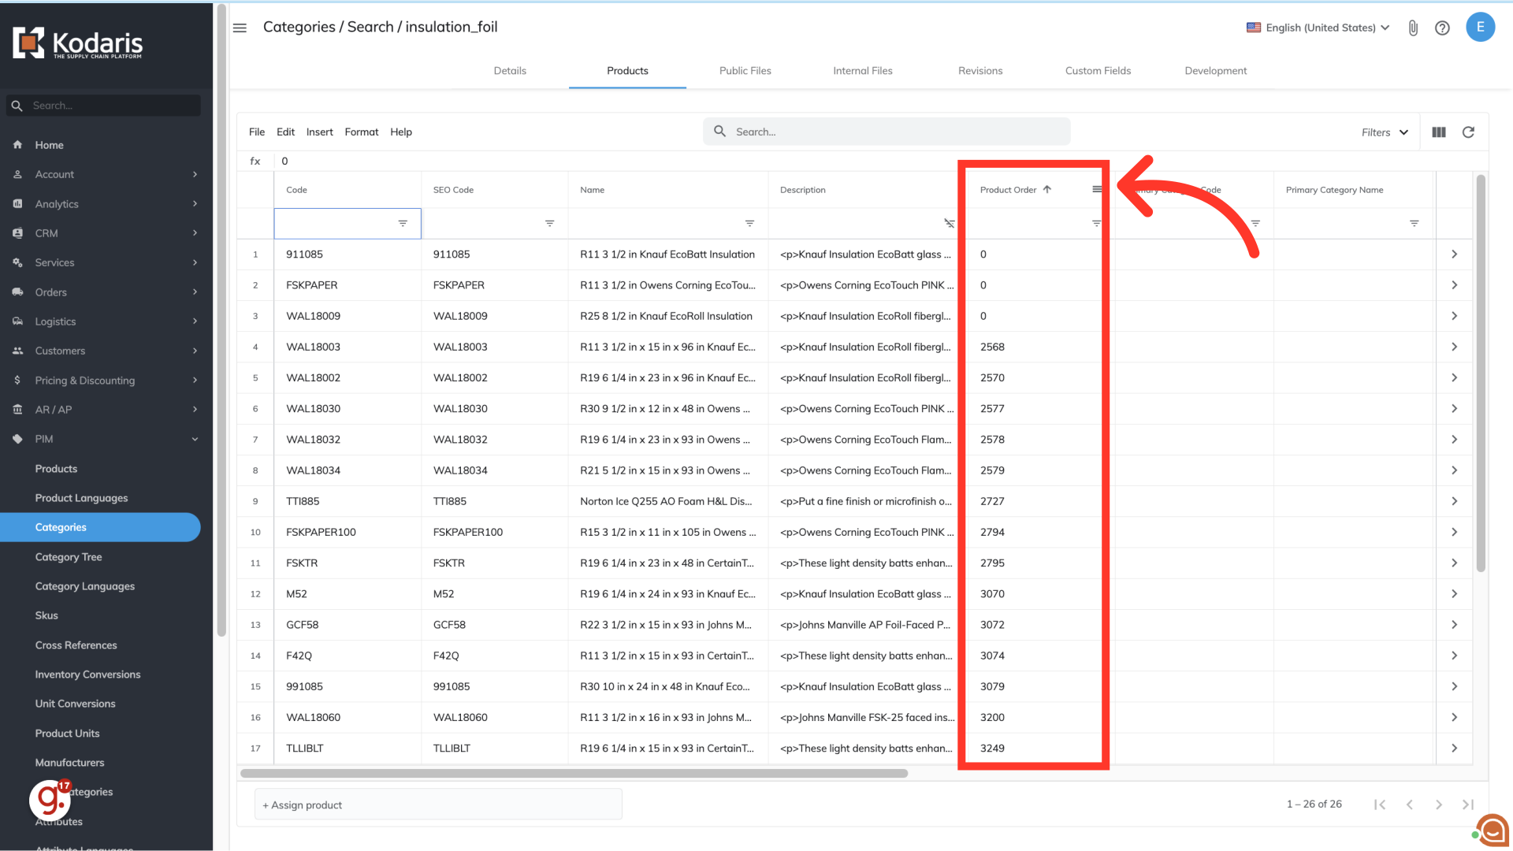Open the attachments paperclip icon
Image resolution: width=1513 pixels, height=851 pixels.
[1413, 28]
